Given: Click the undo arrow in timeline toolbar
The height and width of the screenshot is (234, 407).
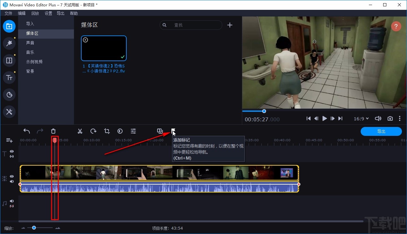Looking at the screenshot, I should point(27,131).
